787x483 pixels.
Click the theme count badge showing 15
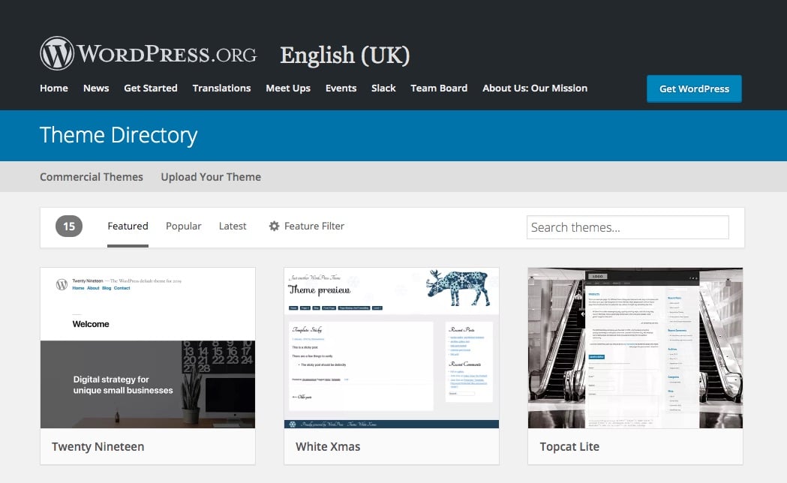coord(68,226)
